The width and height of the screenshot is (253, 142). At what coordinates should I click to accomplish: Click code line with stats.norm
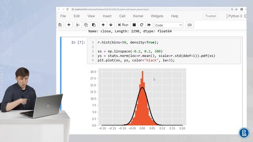coord(157,56)
